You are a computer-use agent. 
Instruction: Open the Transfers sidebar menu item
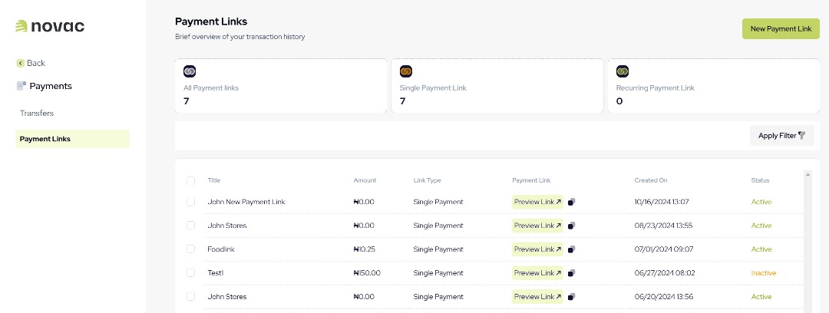point(37,114)
